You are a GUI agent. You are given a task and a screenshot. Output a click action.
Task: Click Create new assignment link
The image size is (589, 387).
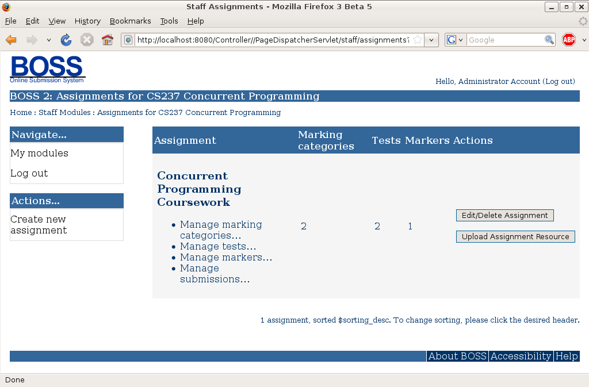coord(39,224)
